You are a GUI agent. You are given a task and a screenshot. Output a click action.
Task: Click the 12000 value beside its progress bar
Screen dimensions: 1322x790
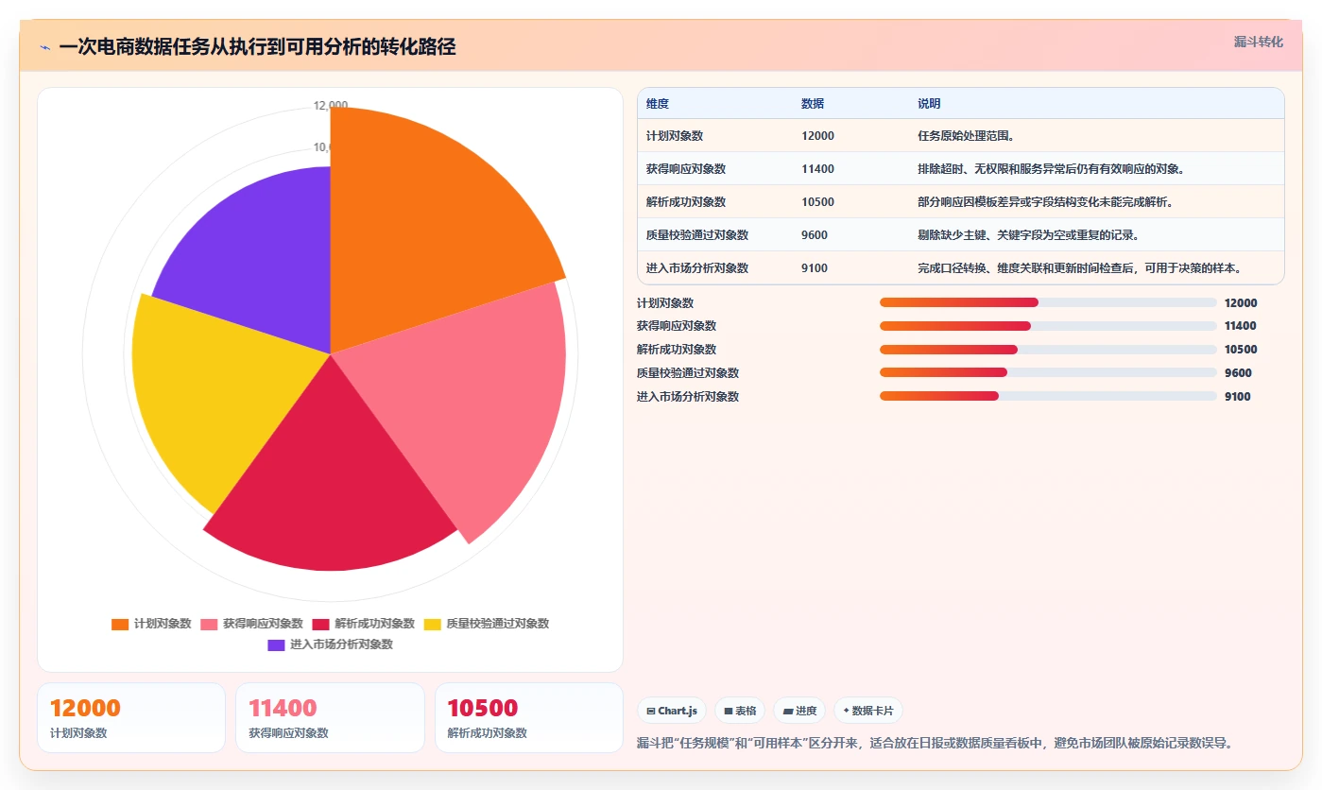1241,303
